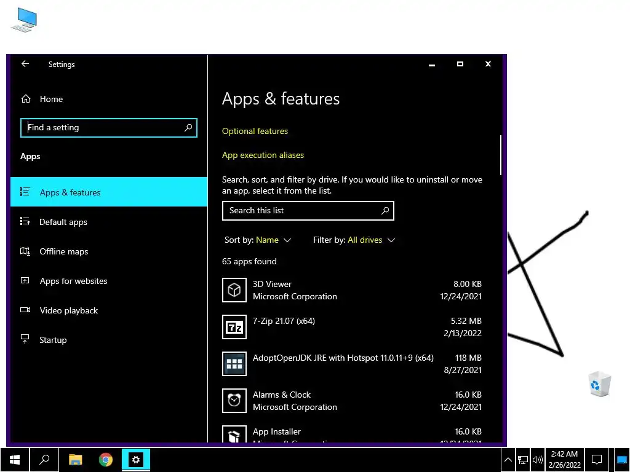Open the Windows Start menu
The image size is (630, 472).
click(15, 460)
